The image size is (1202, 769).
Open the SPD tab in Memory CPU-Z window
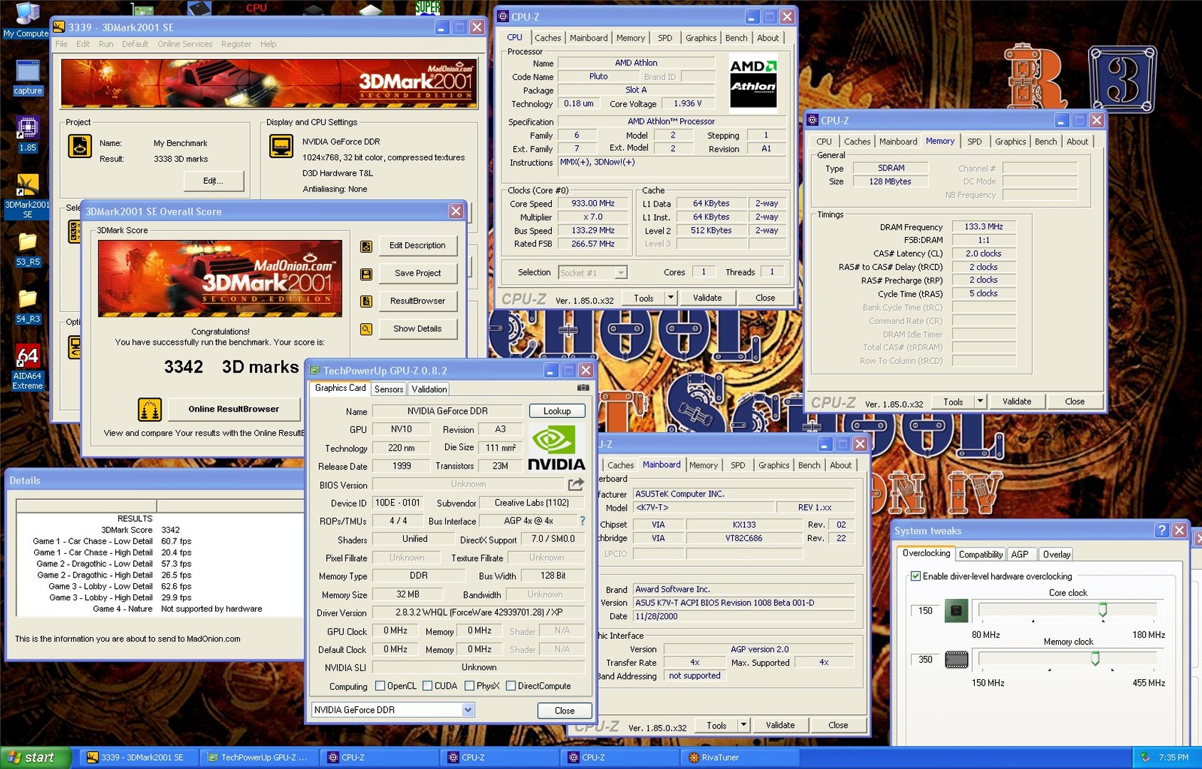pyautogui.click(x=974, y=142)
